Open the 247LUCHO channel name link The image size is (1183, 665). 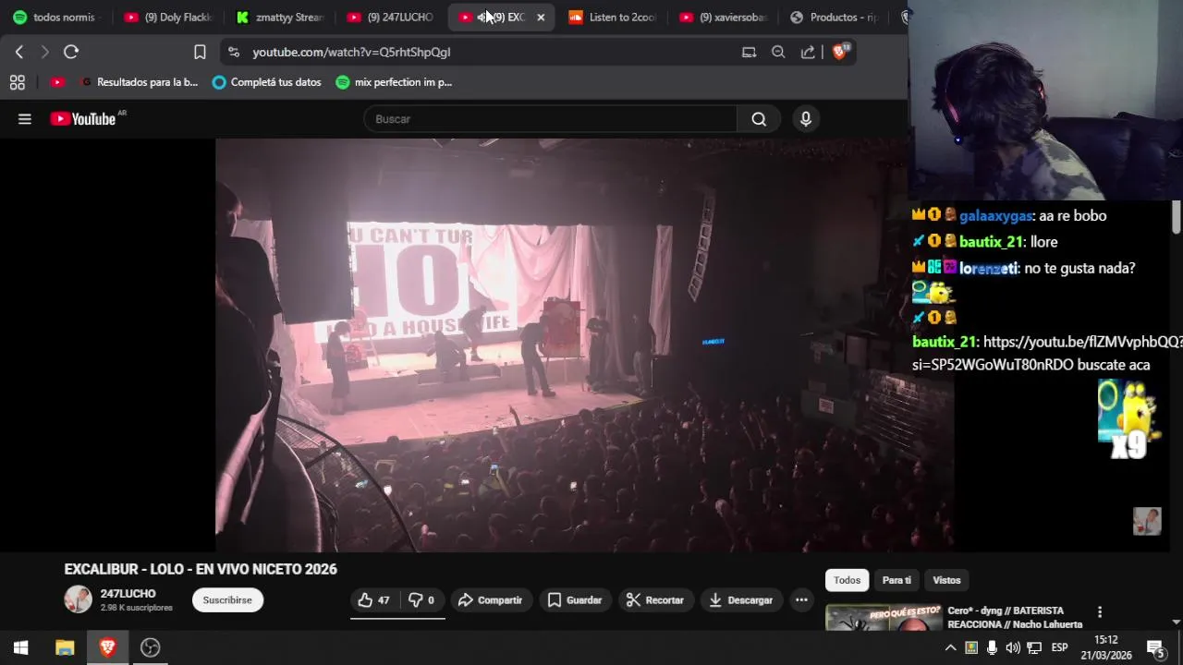tap(128, 594)
